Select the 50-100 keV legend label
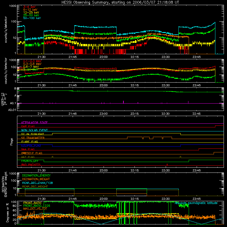This screenshot has width=227, height=227. click(x=32, y=18)
